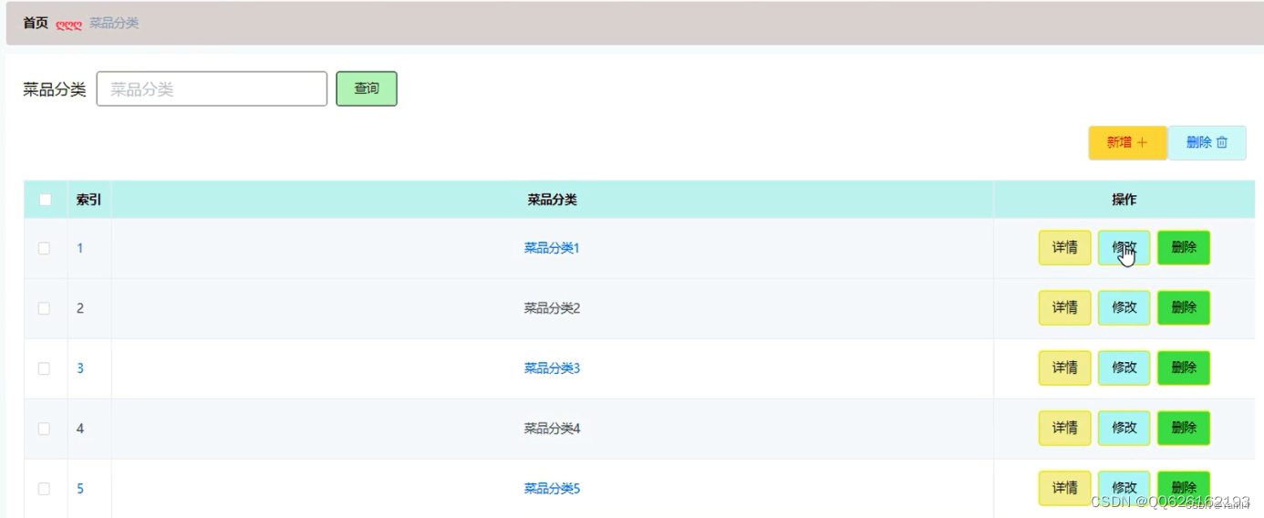Click the 操作 column header
1264x518 pixels.
[1124, 200]
